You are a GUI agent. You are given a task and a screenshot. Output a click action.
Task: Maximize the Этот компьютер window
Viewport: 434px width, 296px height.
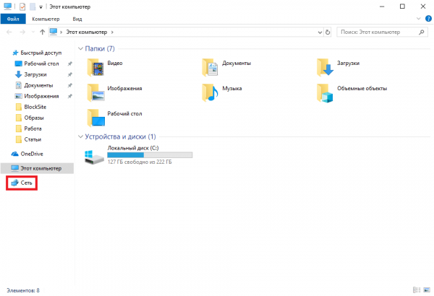point(402,6)
